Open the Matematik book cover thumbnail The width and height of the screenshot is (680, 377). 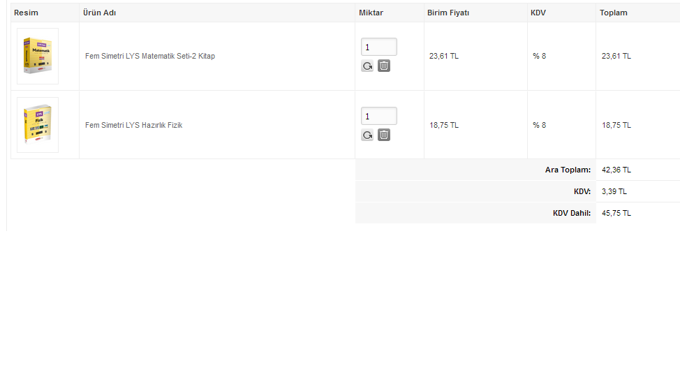pos(38,56)
